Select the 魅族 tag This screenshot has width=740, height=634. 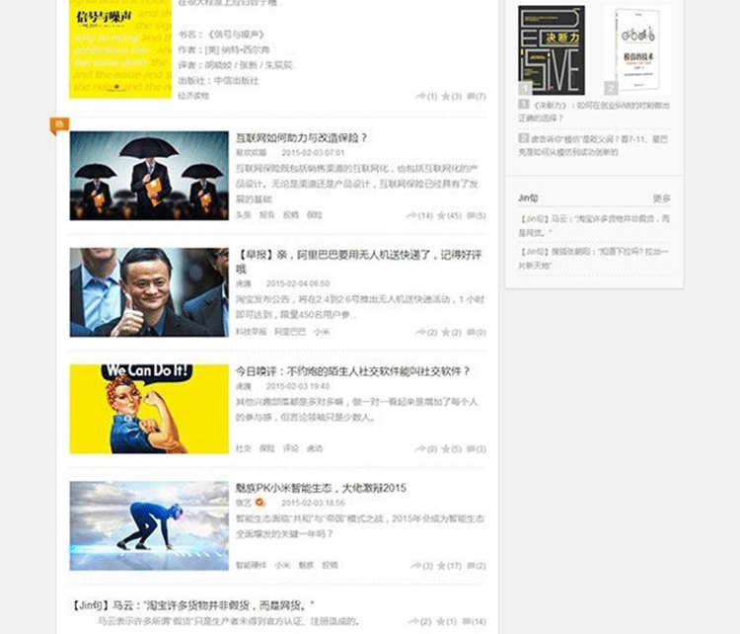point(306,565)
